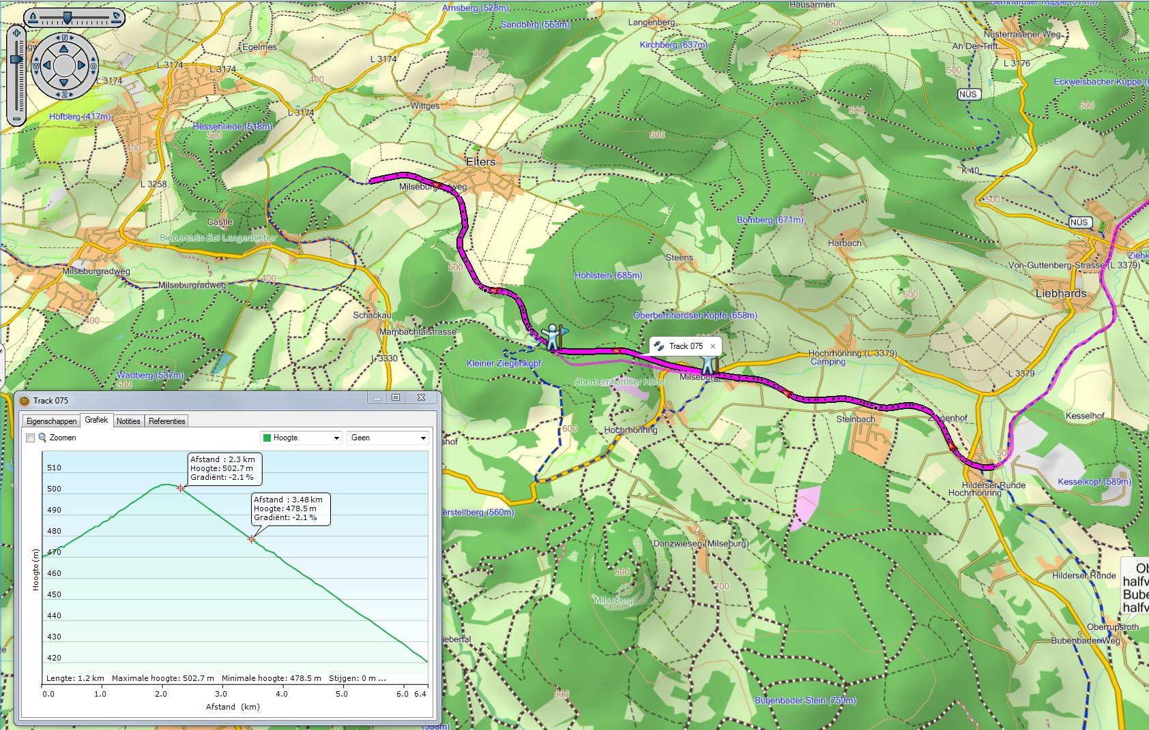Switch to the Eigenschappen tab
1149x730 pixels.
tap(51, 421)
